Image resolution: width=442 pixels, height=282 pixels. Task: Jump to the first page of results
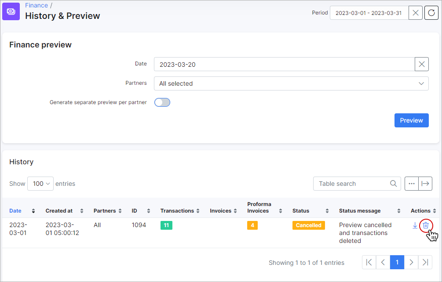369,262
